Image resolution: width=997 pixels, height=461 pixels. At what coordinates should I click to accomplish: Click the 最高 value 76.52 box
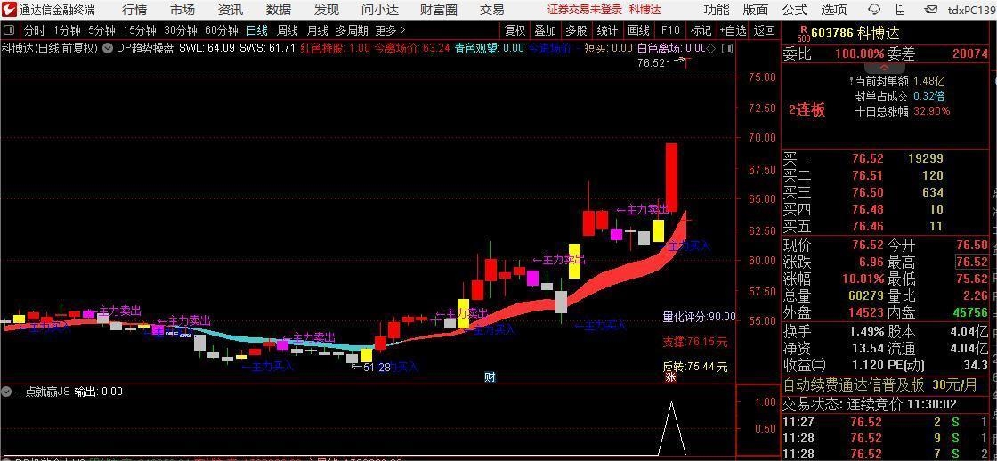[x=971, y=262]
